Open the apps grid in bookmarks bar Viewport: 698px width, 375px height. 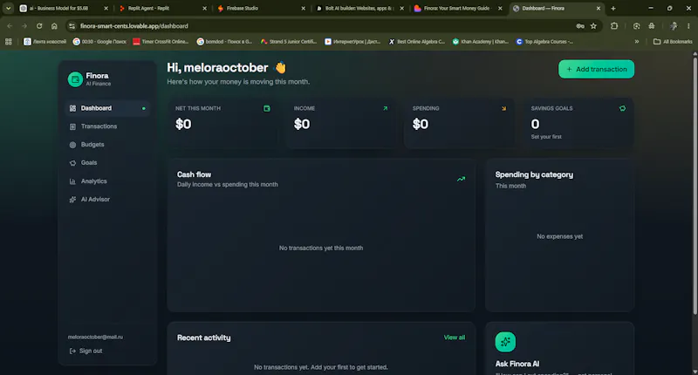[x=9, y=42]
